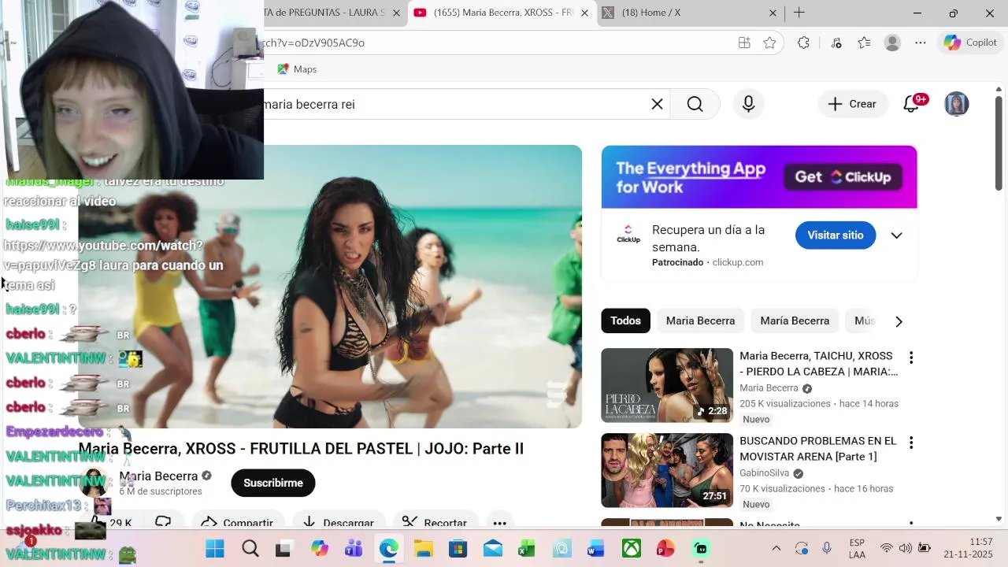Open Xbox app from taskbar
The width and height of the screenshot is (1008, 567).
tap(632, 548)
